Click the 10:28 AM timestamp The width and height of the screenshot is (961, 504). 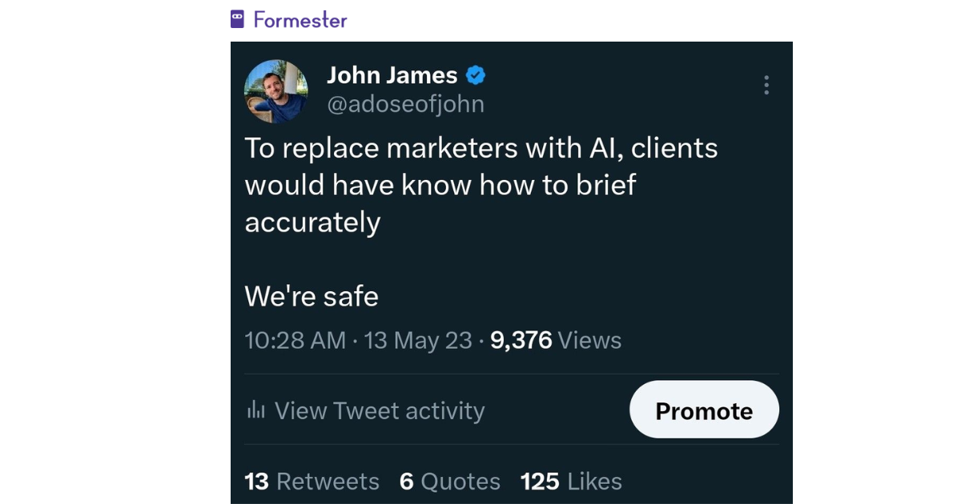coord(296,341)
